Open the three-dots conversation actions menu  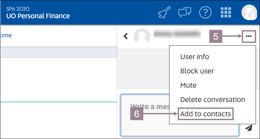pyautogui.click(x=249, y=36)
